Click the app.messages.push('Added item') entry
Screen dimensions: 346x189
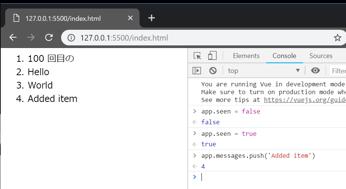[x=258, y=156]
